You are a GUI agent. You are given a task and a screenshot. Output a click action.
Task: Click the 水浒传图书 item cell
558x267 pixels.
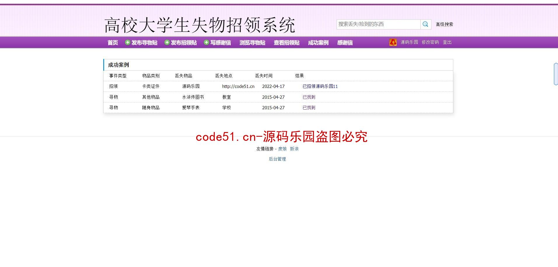pyautogui.click(x=193, y=97)
